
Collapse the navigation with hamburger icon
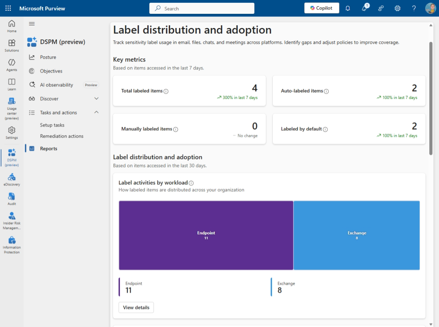click(32, 24)
